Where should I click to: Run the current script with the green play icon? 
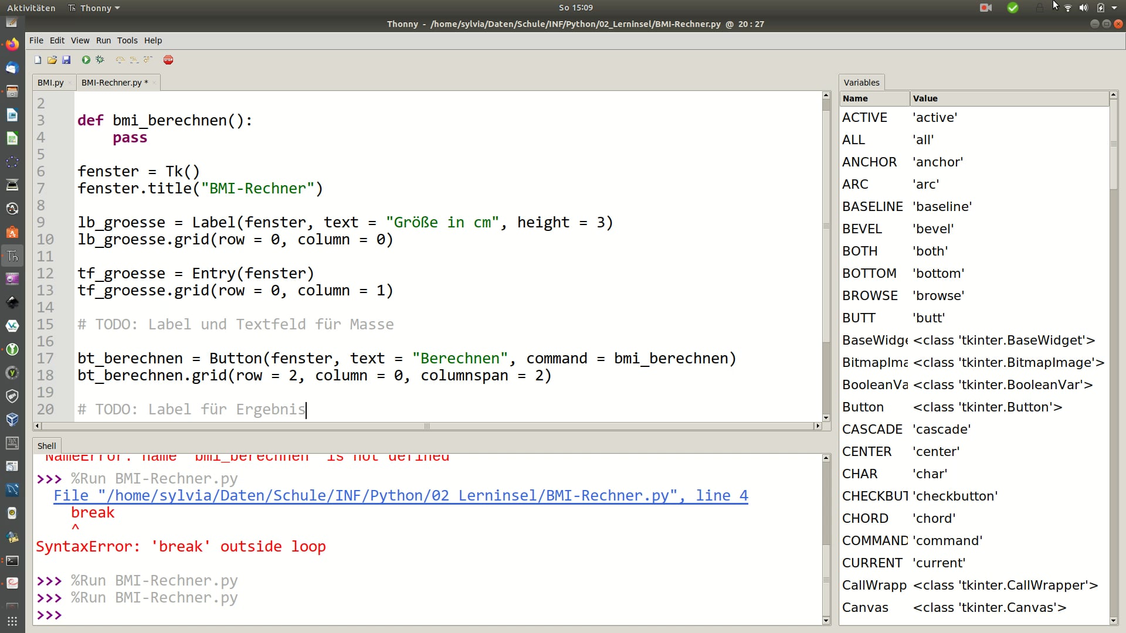85,59
